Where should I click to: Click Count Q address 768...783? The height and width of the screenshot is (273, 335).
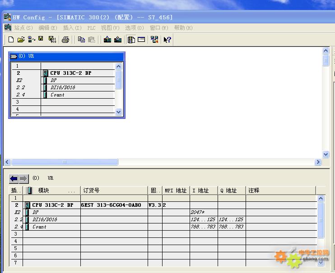(x=231, y=227)
